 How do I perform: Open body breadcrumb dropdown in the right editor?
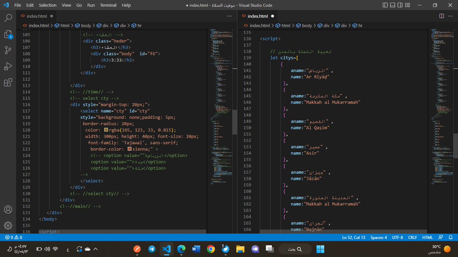point(304,26)
